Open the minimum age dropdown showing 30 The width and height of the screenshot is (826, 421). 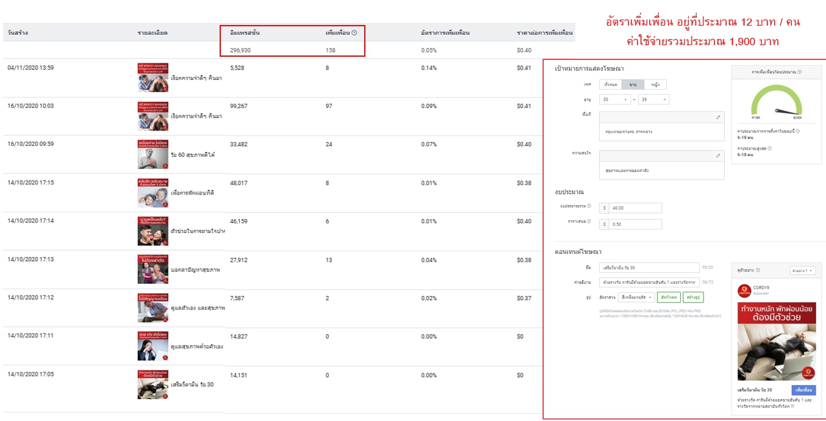(x=615, y=99)
